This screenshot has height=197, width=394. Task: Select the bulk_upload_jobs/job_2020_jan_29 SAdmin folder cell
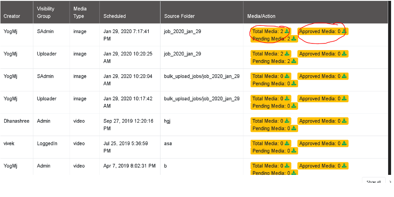tap(202, 80)
